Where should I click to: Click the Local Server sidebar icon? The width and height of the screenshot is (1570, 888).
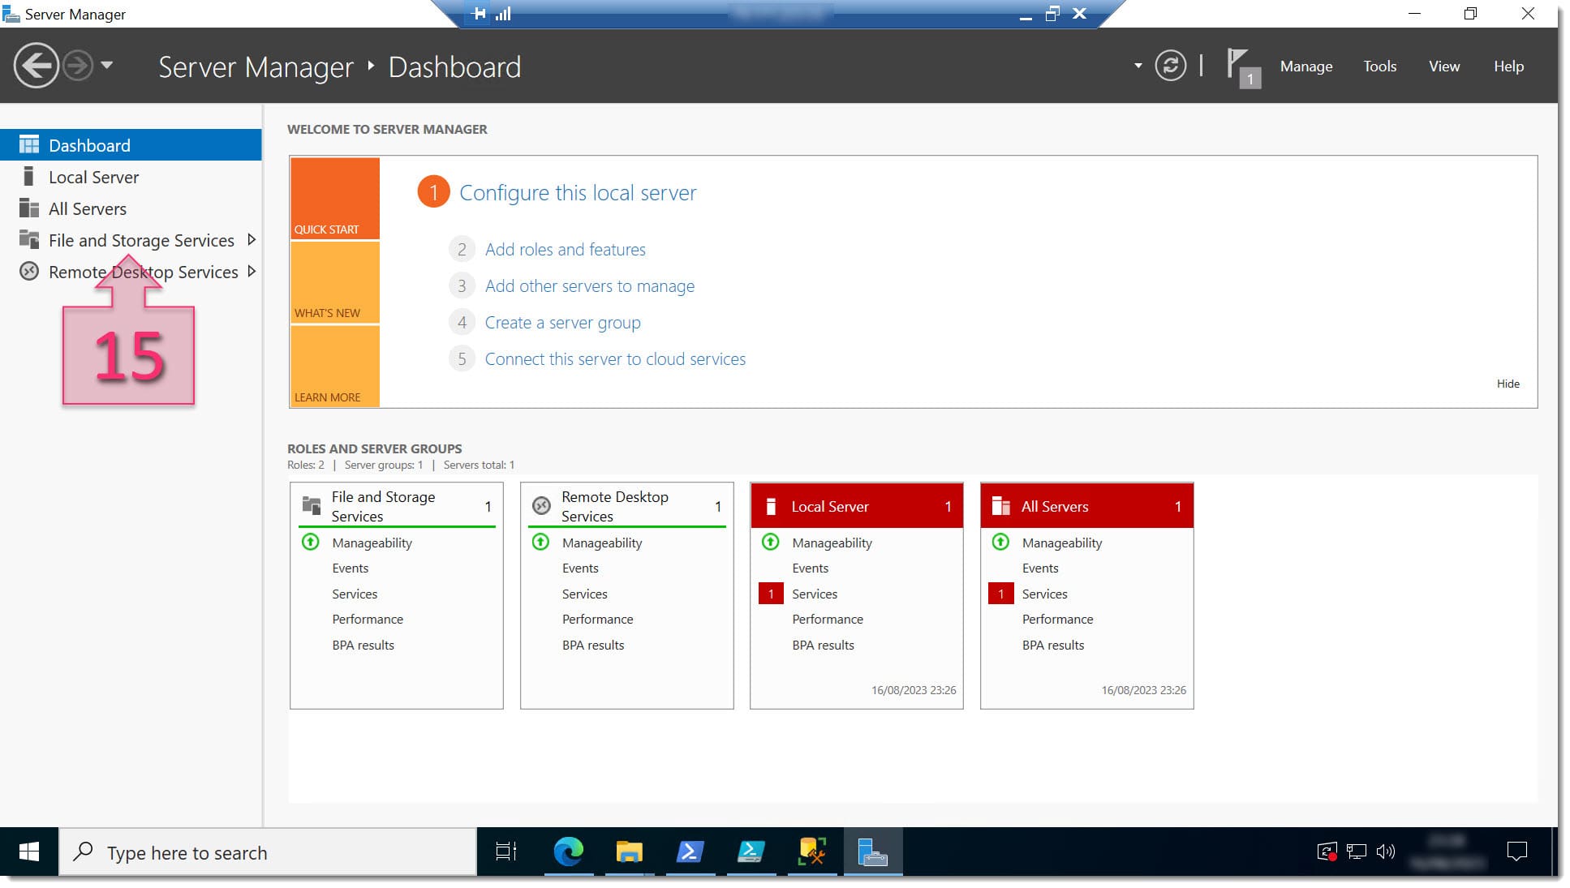click(x=29, y=177)
